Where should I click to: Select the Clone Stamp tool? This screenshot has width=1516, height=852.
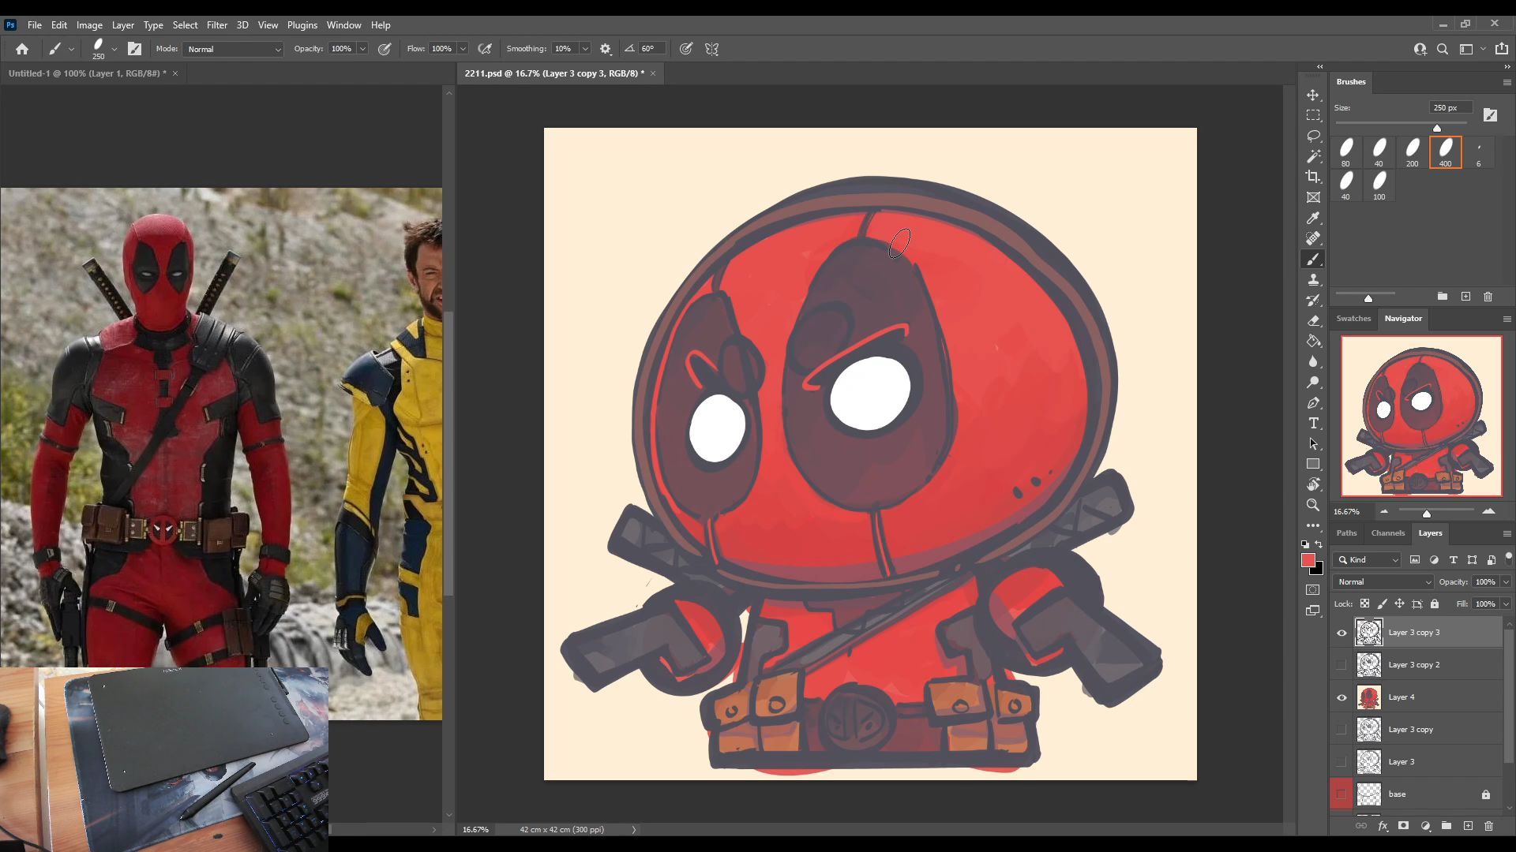coord(1313,279)
